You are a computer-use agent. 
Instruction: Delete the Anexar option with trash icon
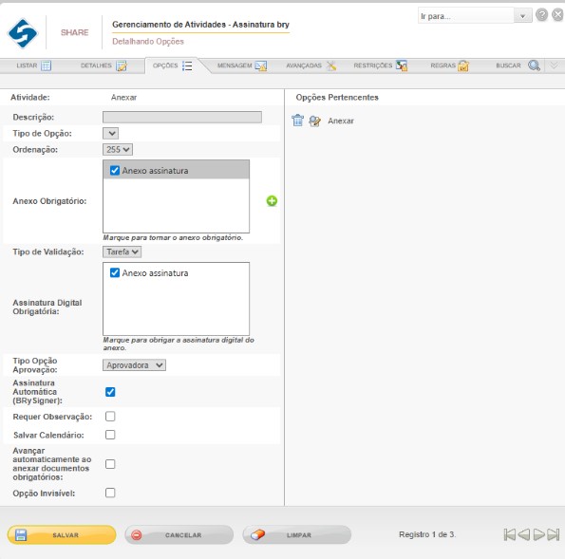click(x=297, y=121)
